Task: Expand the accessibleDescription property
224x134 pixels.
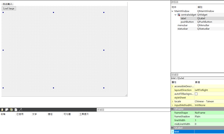Action: pos(173,86)
